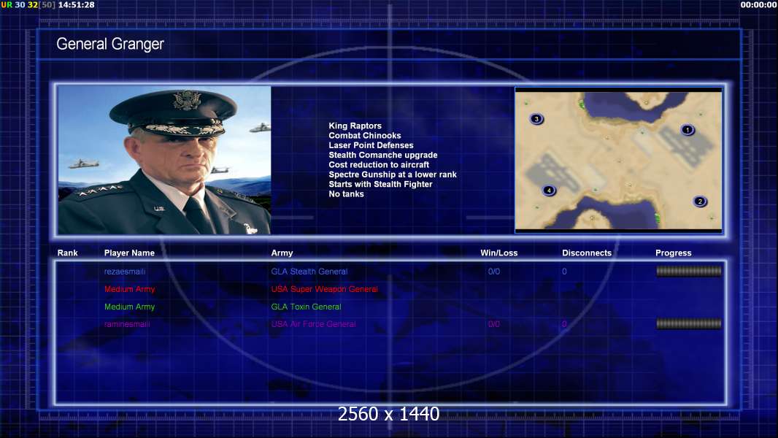Click 'Cost reduction to aircraft' line
The image size is (778, 438).
379,165
